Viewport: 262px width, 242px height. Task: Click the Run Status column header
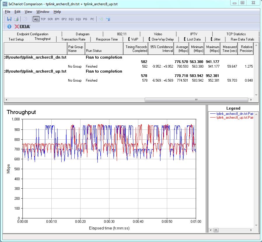point(104,49)
